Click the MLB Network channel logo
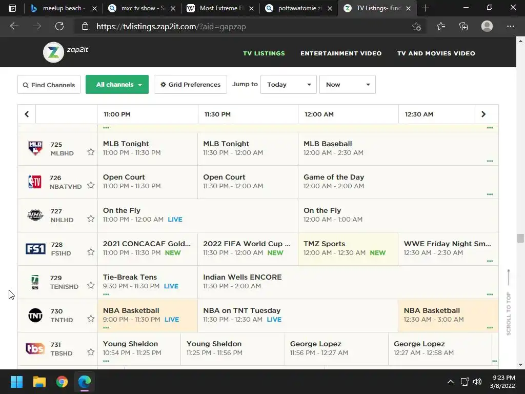525x394 pixels. (35, 148)
